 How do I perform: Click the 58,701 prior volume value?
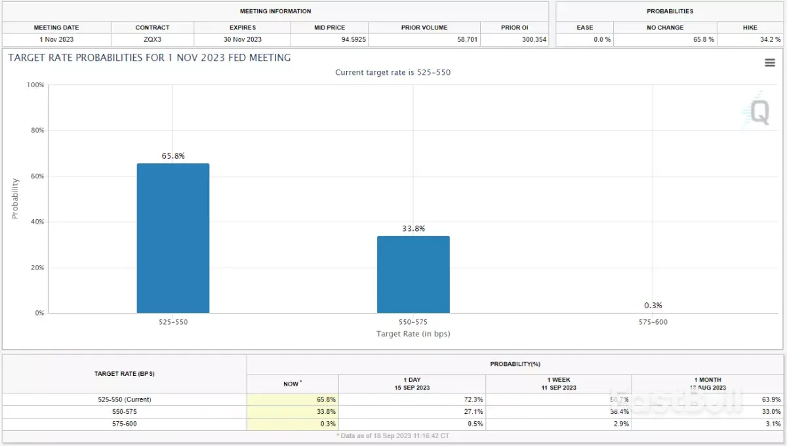coord(460,39)
